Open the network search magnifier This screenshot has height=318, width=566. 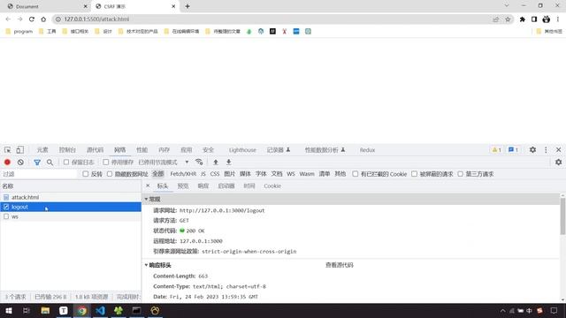[x=50, y=163]
